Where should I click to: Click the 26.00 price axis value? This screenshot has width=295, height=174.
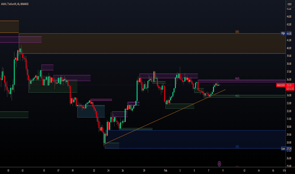click(289, 158)
